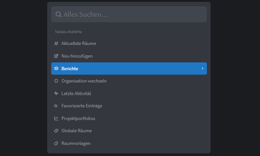Click the Raumvorlagen icon
Screen dimensions: 260x156
tap(56, 143)
